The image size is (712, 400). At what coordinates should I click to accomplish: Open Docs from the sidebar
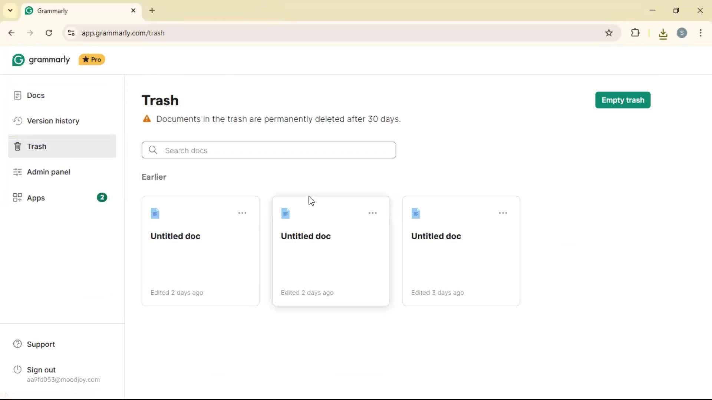[36, 96]
